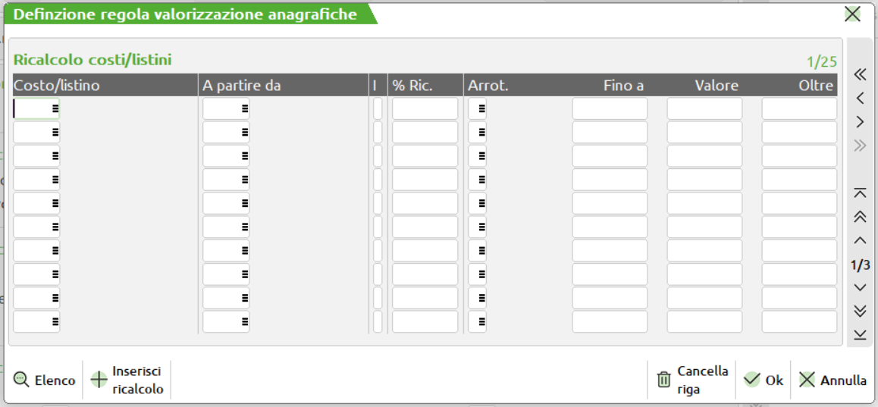
Task: Click the Cancella riga trash icon
Action: pos(663,380)
